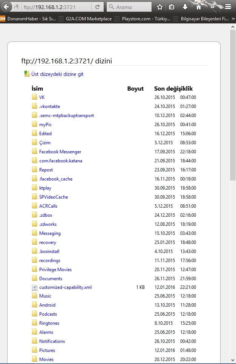The height and width of the screenshot is (364, 236).
Task: Open the Facebook Messenger folder
Action: tap(60, 152)
